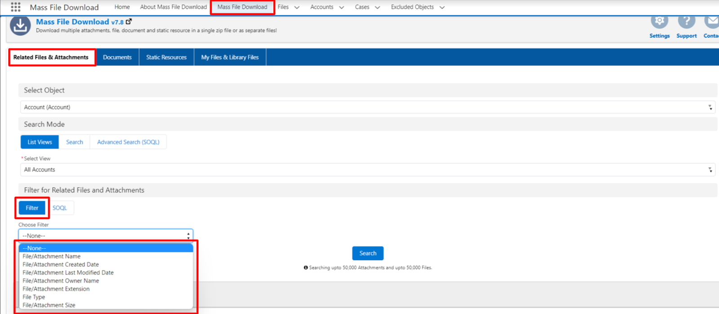Open the Excluded Objects nav tab
Viewport: 719px width, 314px height.
(x=412, y=7)
